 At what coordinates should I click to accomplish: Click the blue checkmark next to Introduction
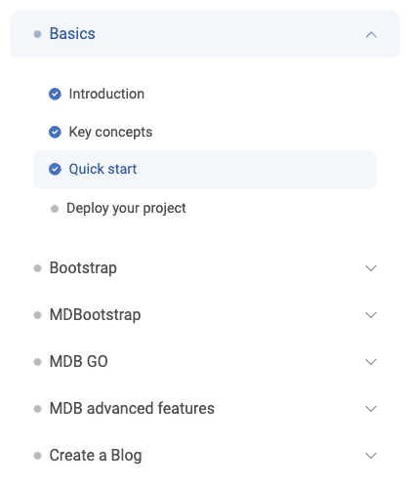coord(55,94)
